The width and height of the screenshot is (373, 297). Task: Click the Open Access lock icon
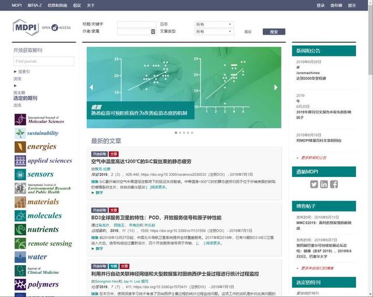tap(55, 27)
